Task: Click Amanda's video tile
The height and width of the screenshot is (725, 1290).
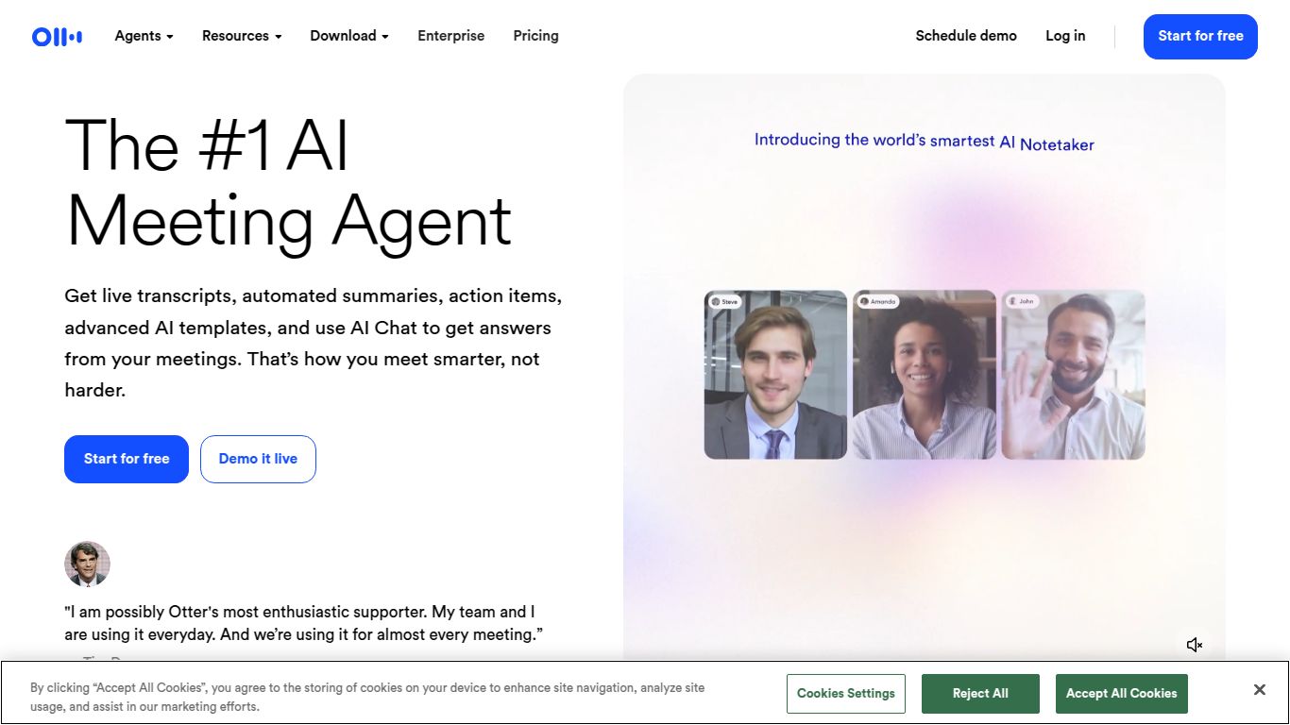Action: tap(925, 375)
